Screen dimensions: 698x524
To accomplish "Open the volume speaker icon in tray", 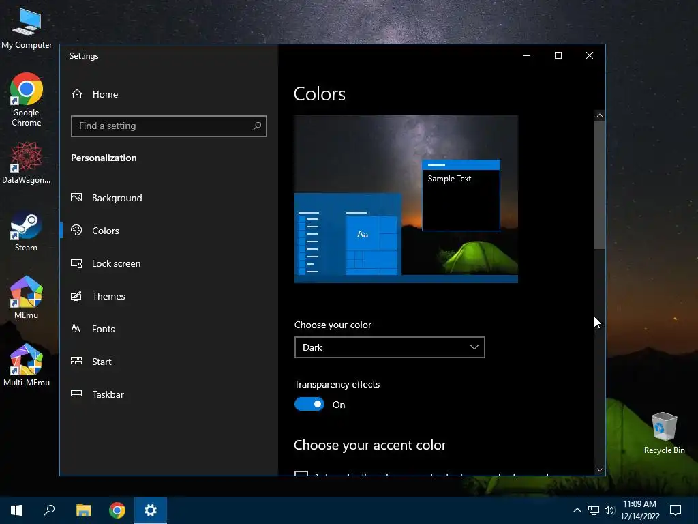I will (609, 510).
